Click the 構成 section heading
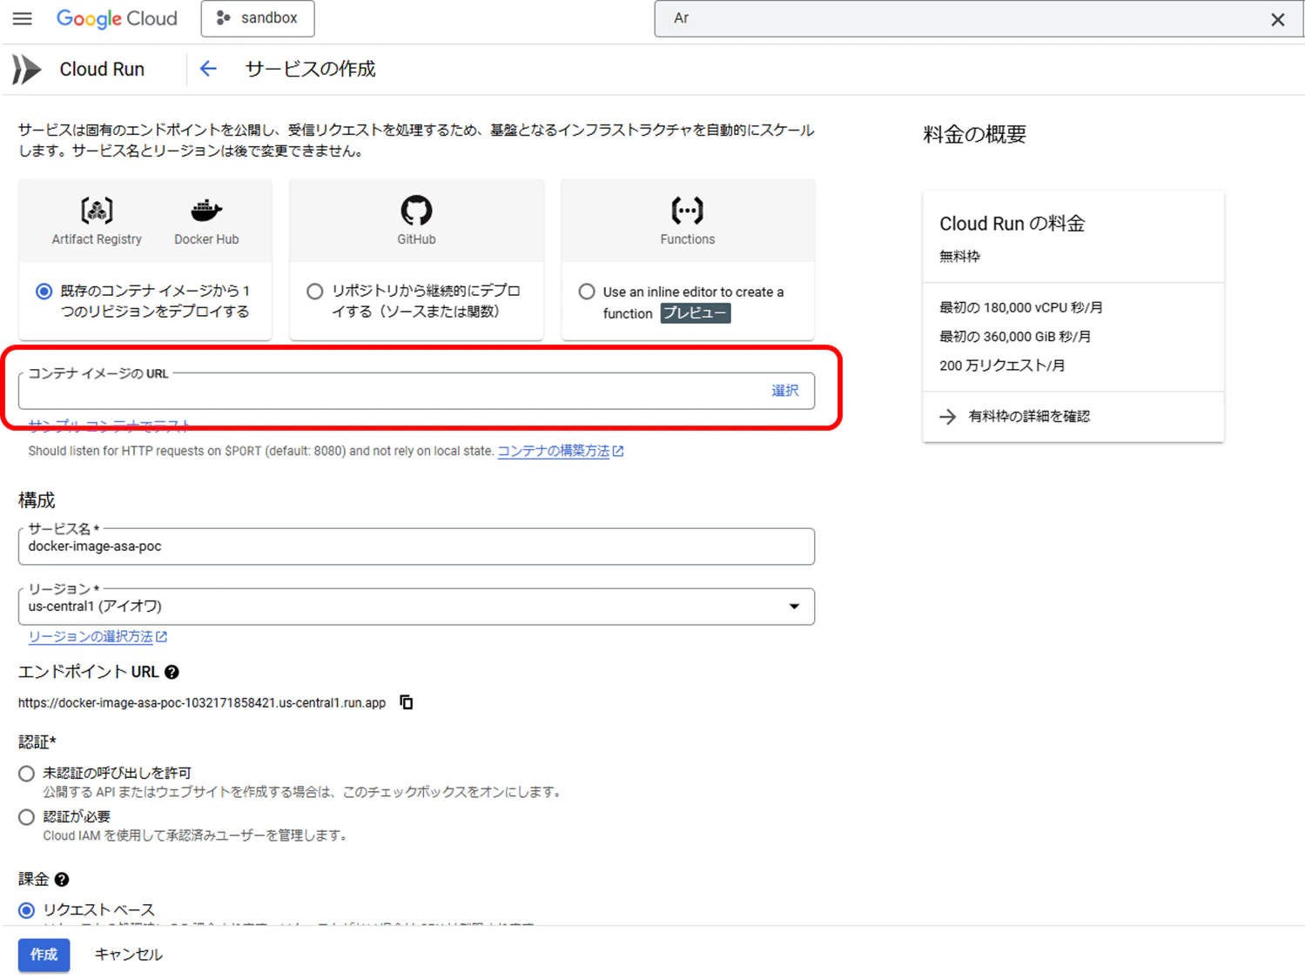Image resolution: width=1305 pixels, height=979 pixels. [x=37, y=500]
